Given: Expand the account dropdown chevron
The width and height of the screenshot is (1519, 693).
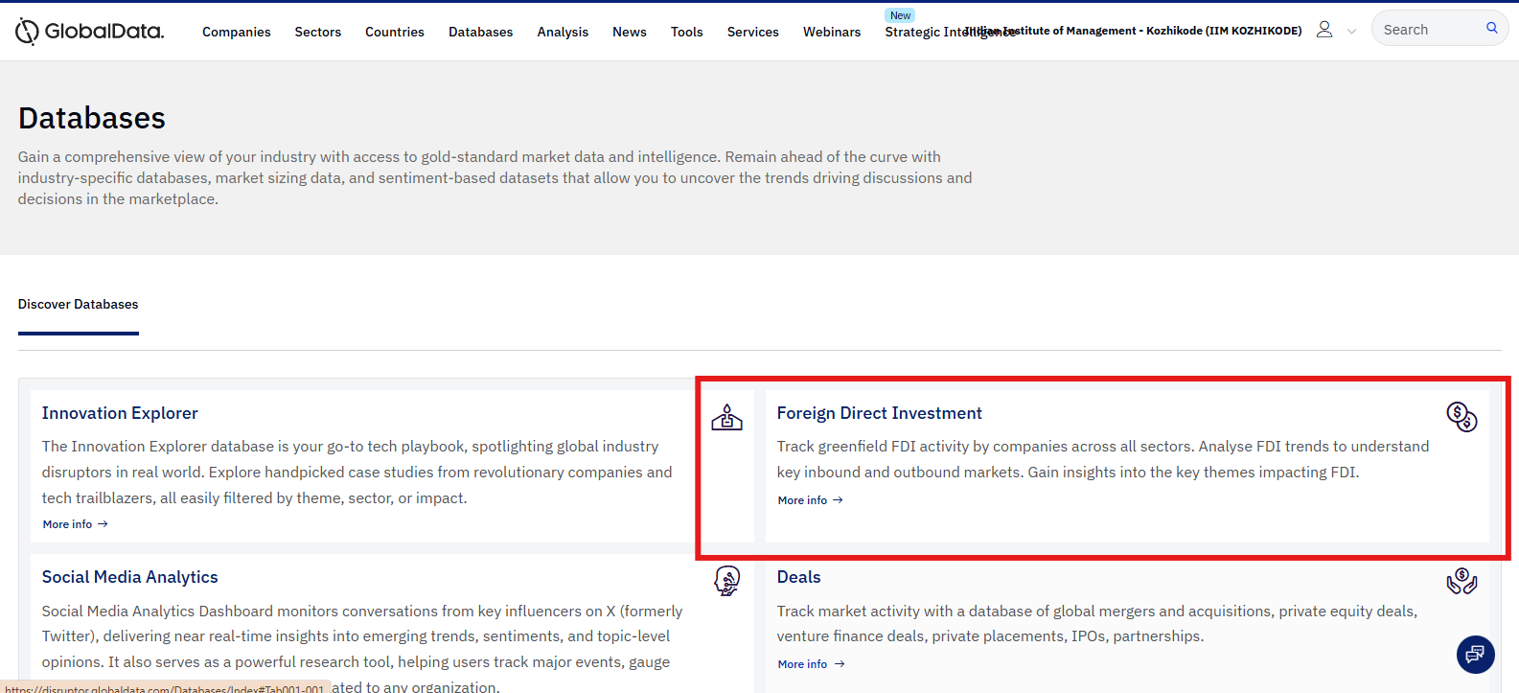Looking at the screenshot, I should (x=1351, y=32).
